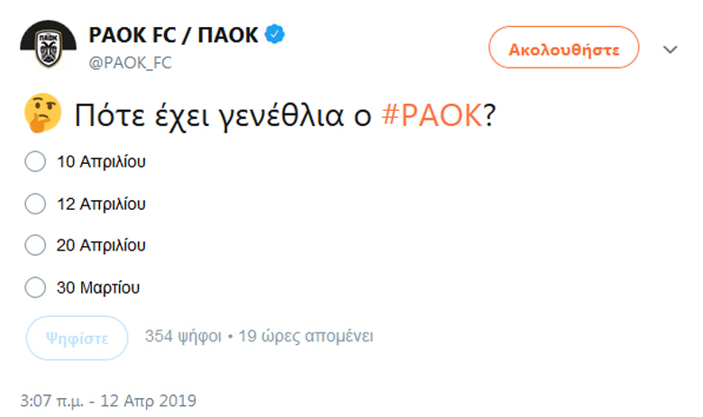Click the thinking face emoji

pos(42,113)
